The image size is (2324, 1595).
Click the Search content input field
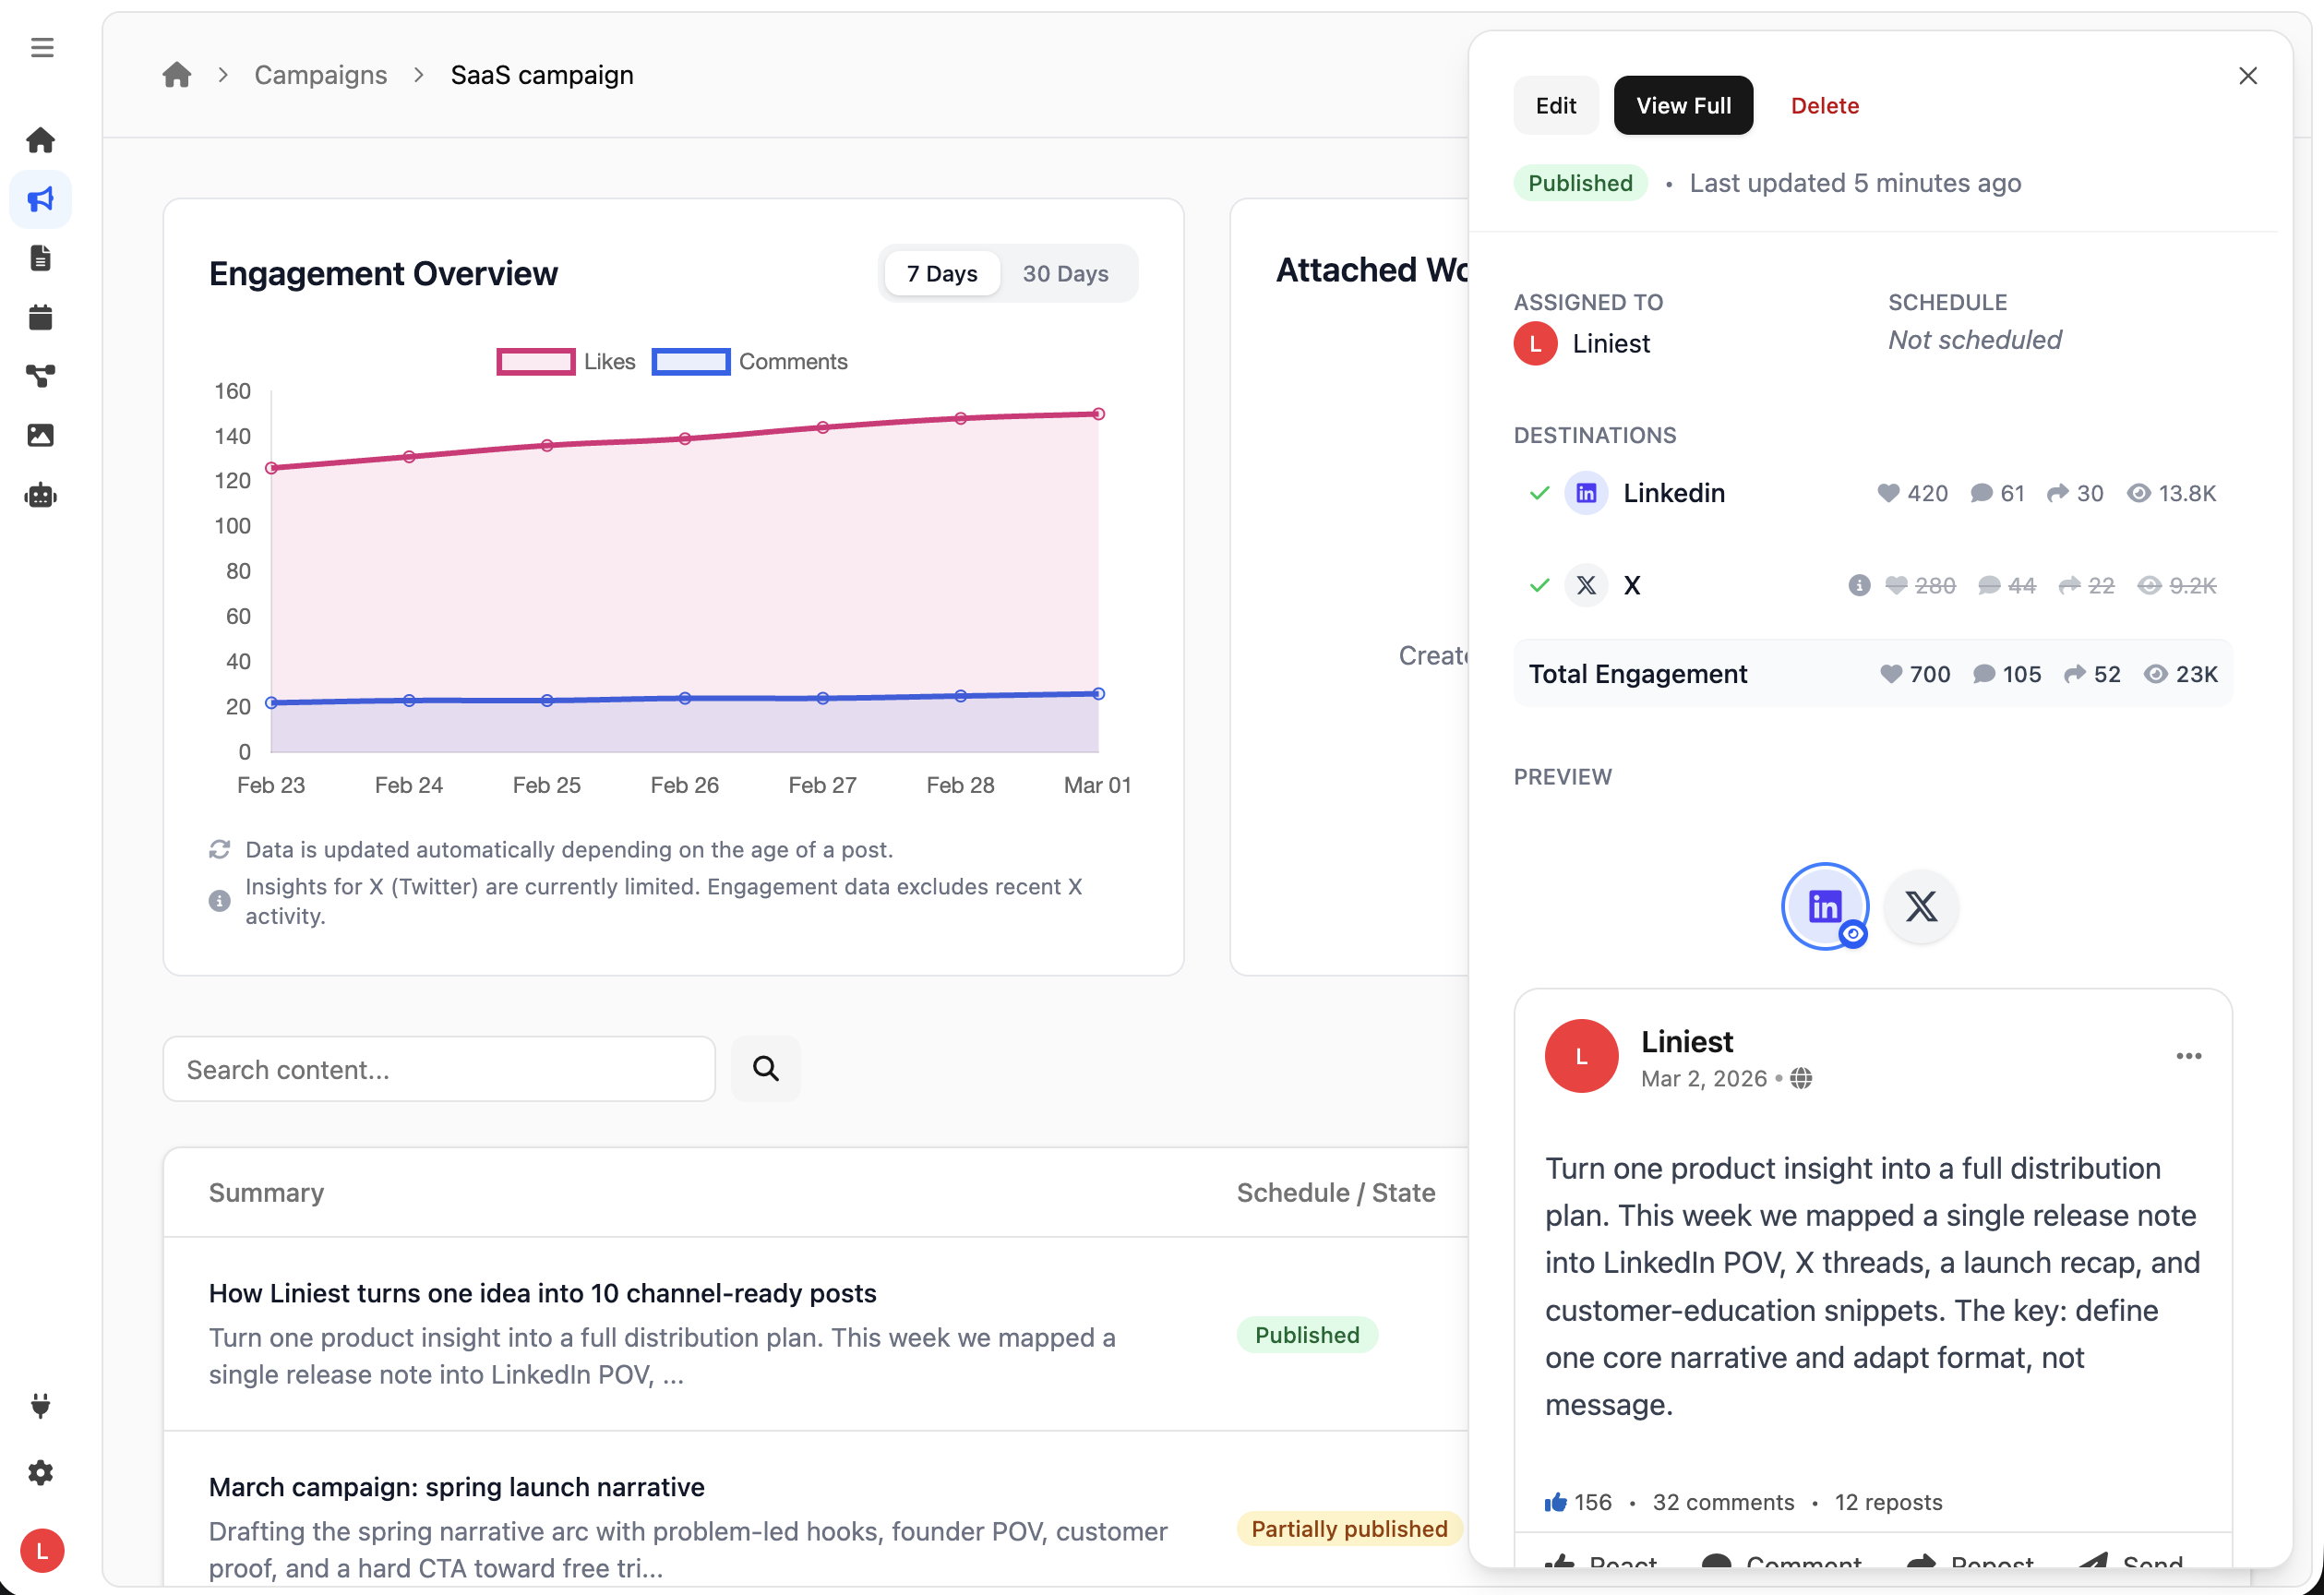point(439,1068)
